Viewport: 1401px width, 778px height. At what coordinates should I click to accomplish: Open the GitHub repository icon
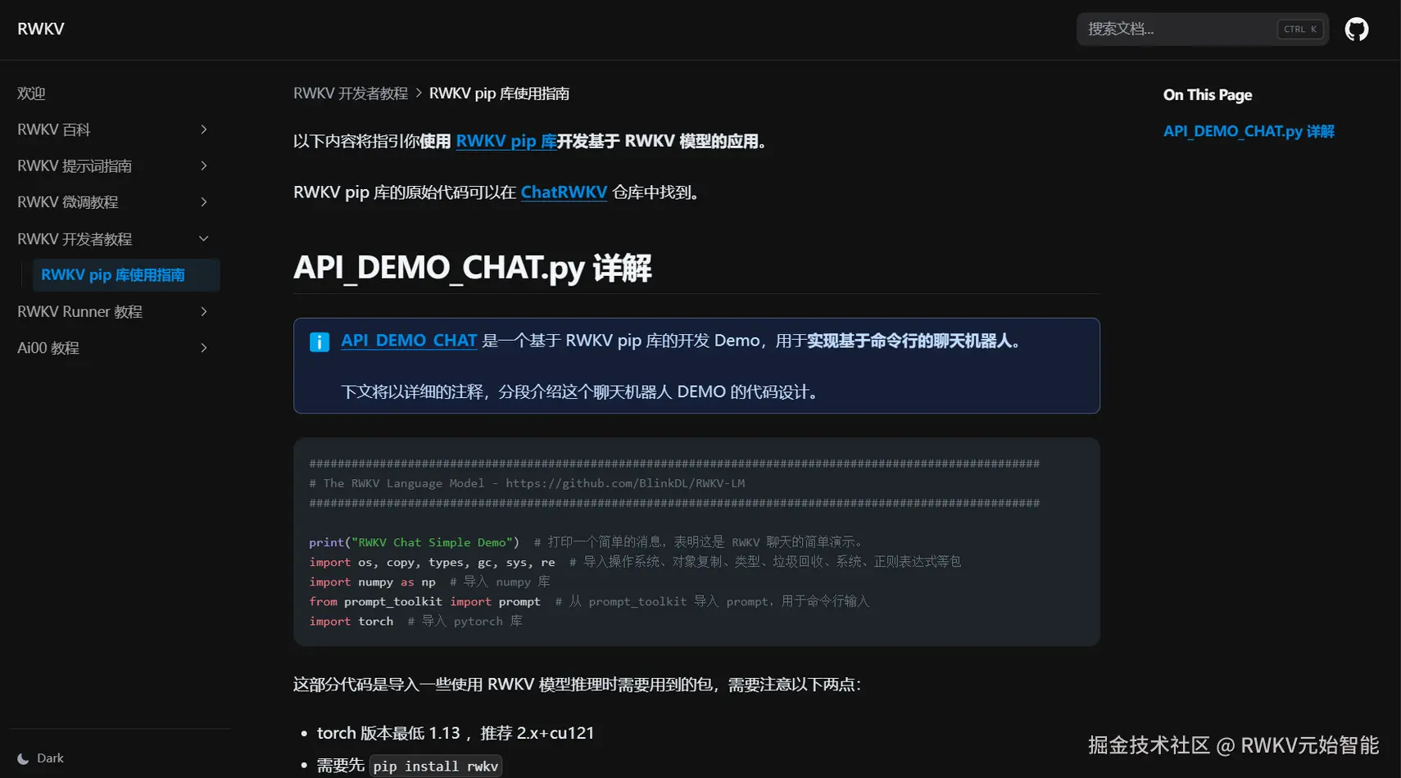pyautogui.click(x=1356, y=29)
